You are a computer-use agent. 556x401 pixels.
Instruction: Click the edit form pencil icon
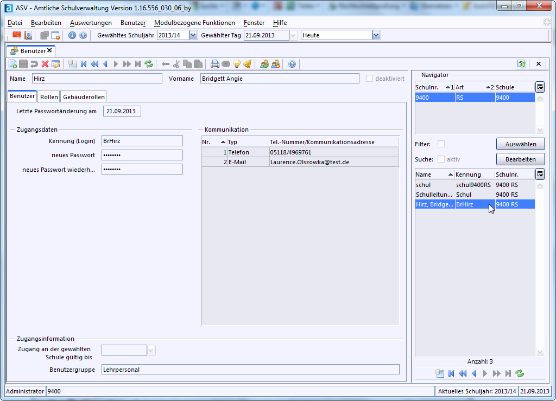coord(56,64)
